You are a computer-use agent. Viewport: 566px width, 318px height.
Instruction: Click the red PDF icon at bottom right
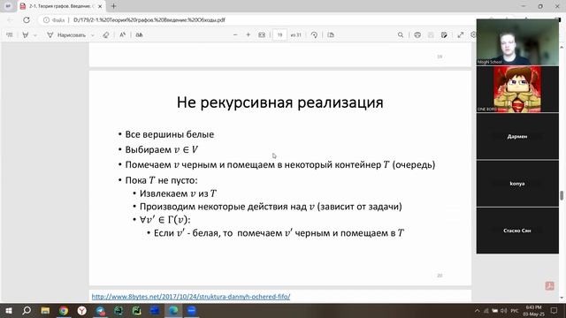click(550, 286)
